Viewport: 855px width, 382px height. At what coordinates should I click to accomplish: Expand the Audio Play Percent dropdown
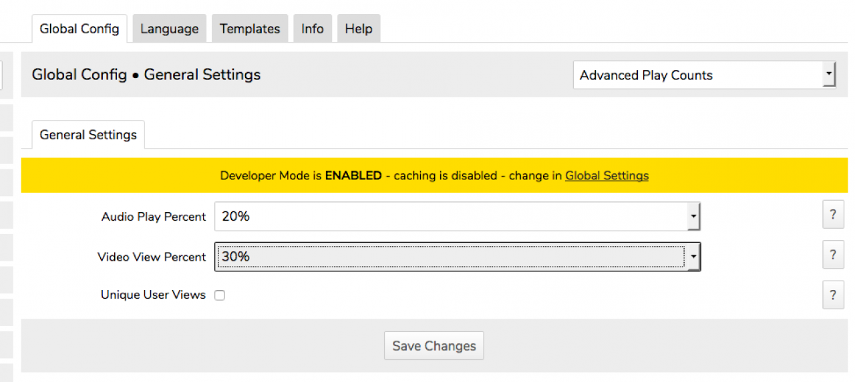tap(458, 217)
